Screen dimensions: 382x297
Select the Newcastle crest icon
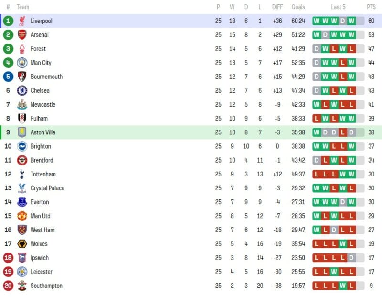[x=22, y=104]
